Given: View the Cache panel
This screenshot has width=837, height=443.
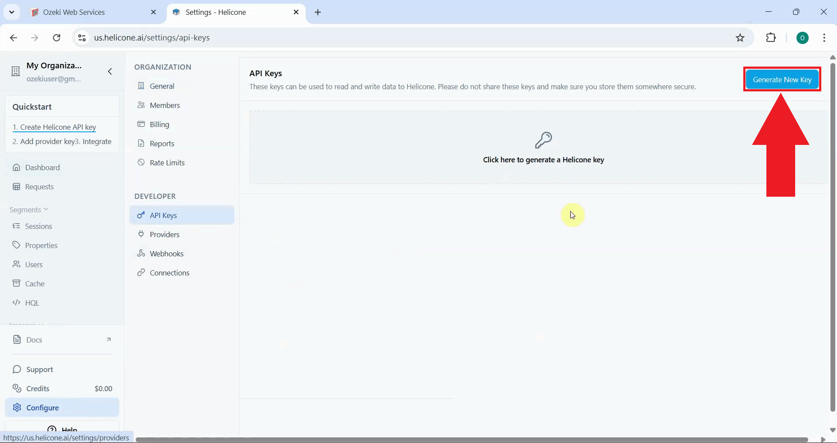Looking at the screenshot, I should 34,283.
